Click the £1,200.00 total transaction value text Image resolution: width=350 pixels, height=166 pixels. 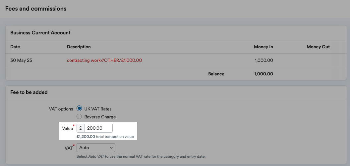(105, 137)
